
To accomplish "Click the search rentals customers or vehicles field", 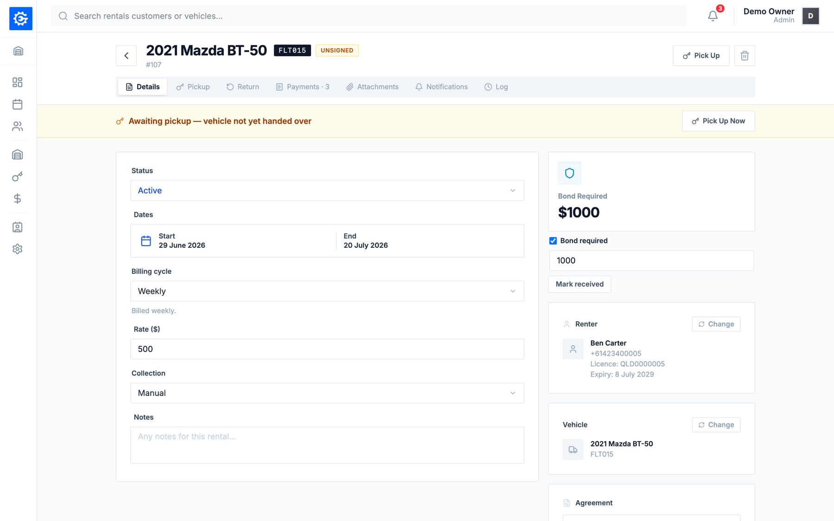I will pos(369,16).
